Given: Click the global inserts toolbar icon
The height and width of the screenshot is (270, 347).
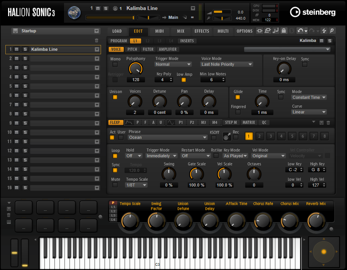Looking at the screenshot, I should (x=259, y=31).
